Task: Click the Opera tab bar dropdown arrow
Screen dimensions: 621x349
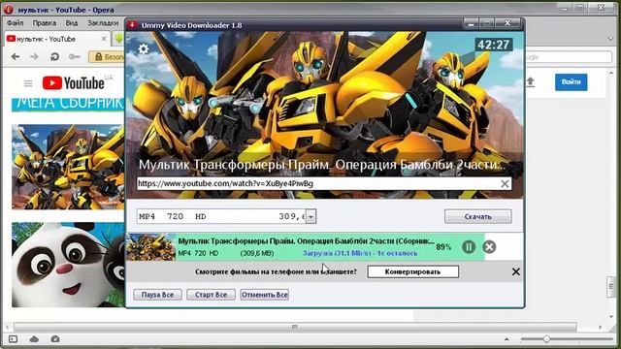Action: click(610, 39)
